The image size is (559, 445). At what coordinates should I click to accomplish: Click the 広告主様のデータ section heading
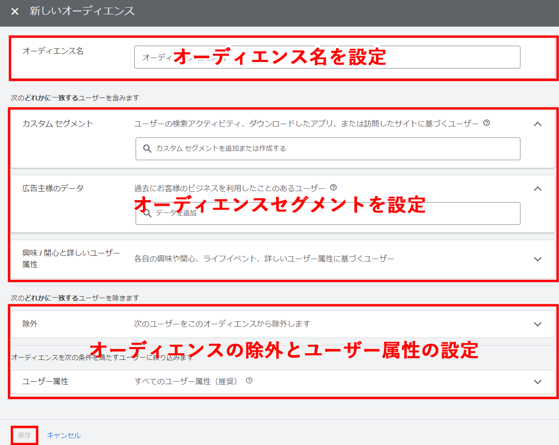(53, 188)
